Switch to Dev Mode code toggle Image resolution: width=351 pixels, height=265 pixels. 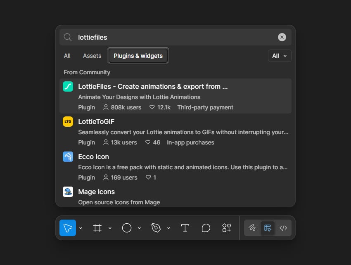tap(283, 228)
